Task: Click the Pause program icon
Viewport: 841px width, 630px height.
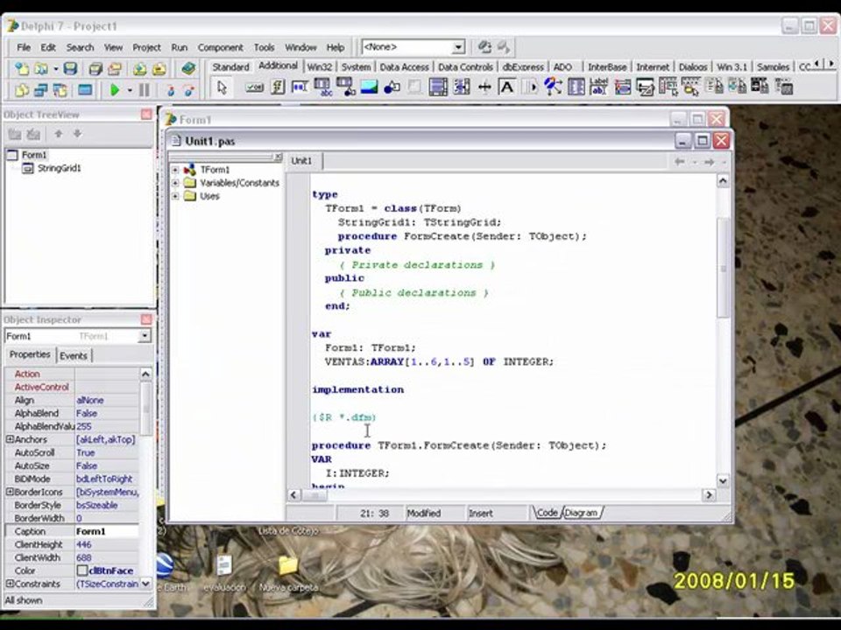Action: point(145,90)
